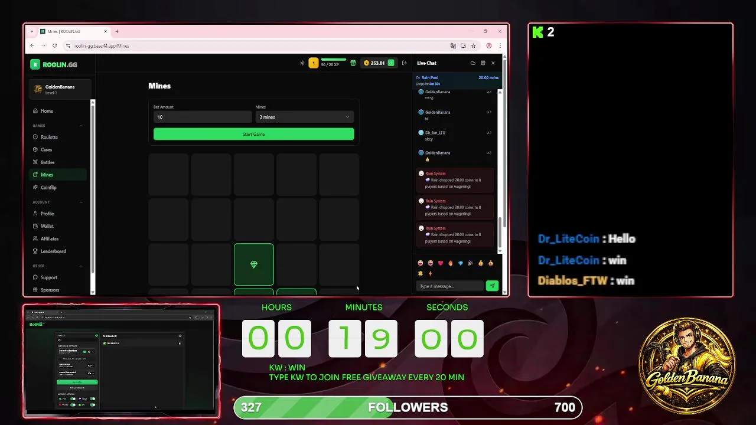Click the green plus deposit button
This screenshot has width=756, height=425.
pos(391,63)
